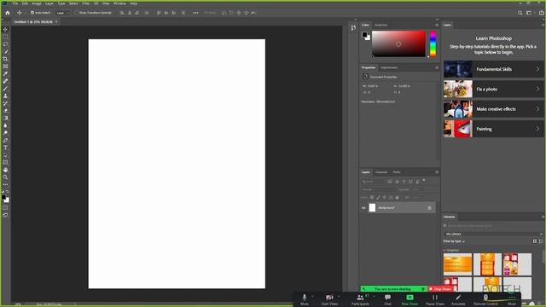Open the search magnifier at top right
This screenshot has width=546, height=307.
coord(520,13)
